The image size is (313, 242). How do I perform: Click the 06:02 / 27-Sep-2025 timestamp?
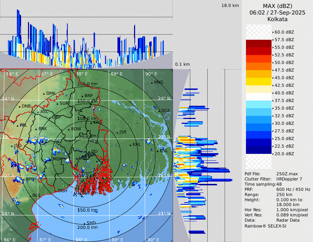pos(277,12)
